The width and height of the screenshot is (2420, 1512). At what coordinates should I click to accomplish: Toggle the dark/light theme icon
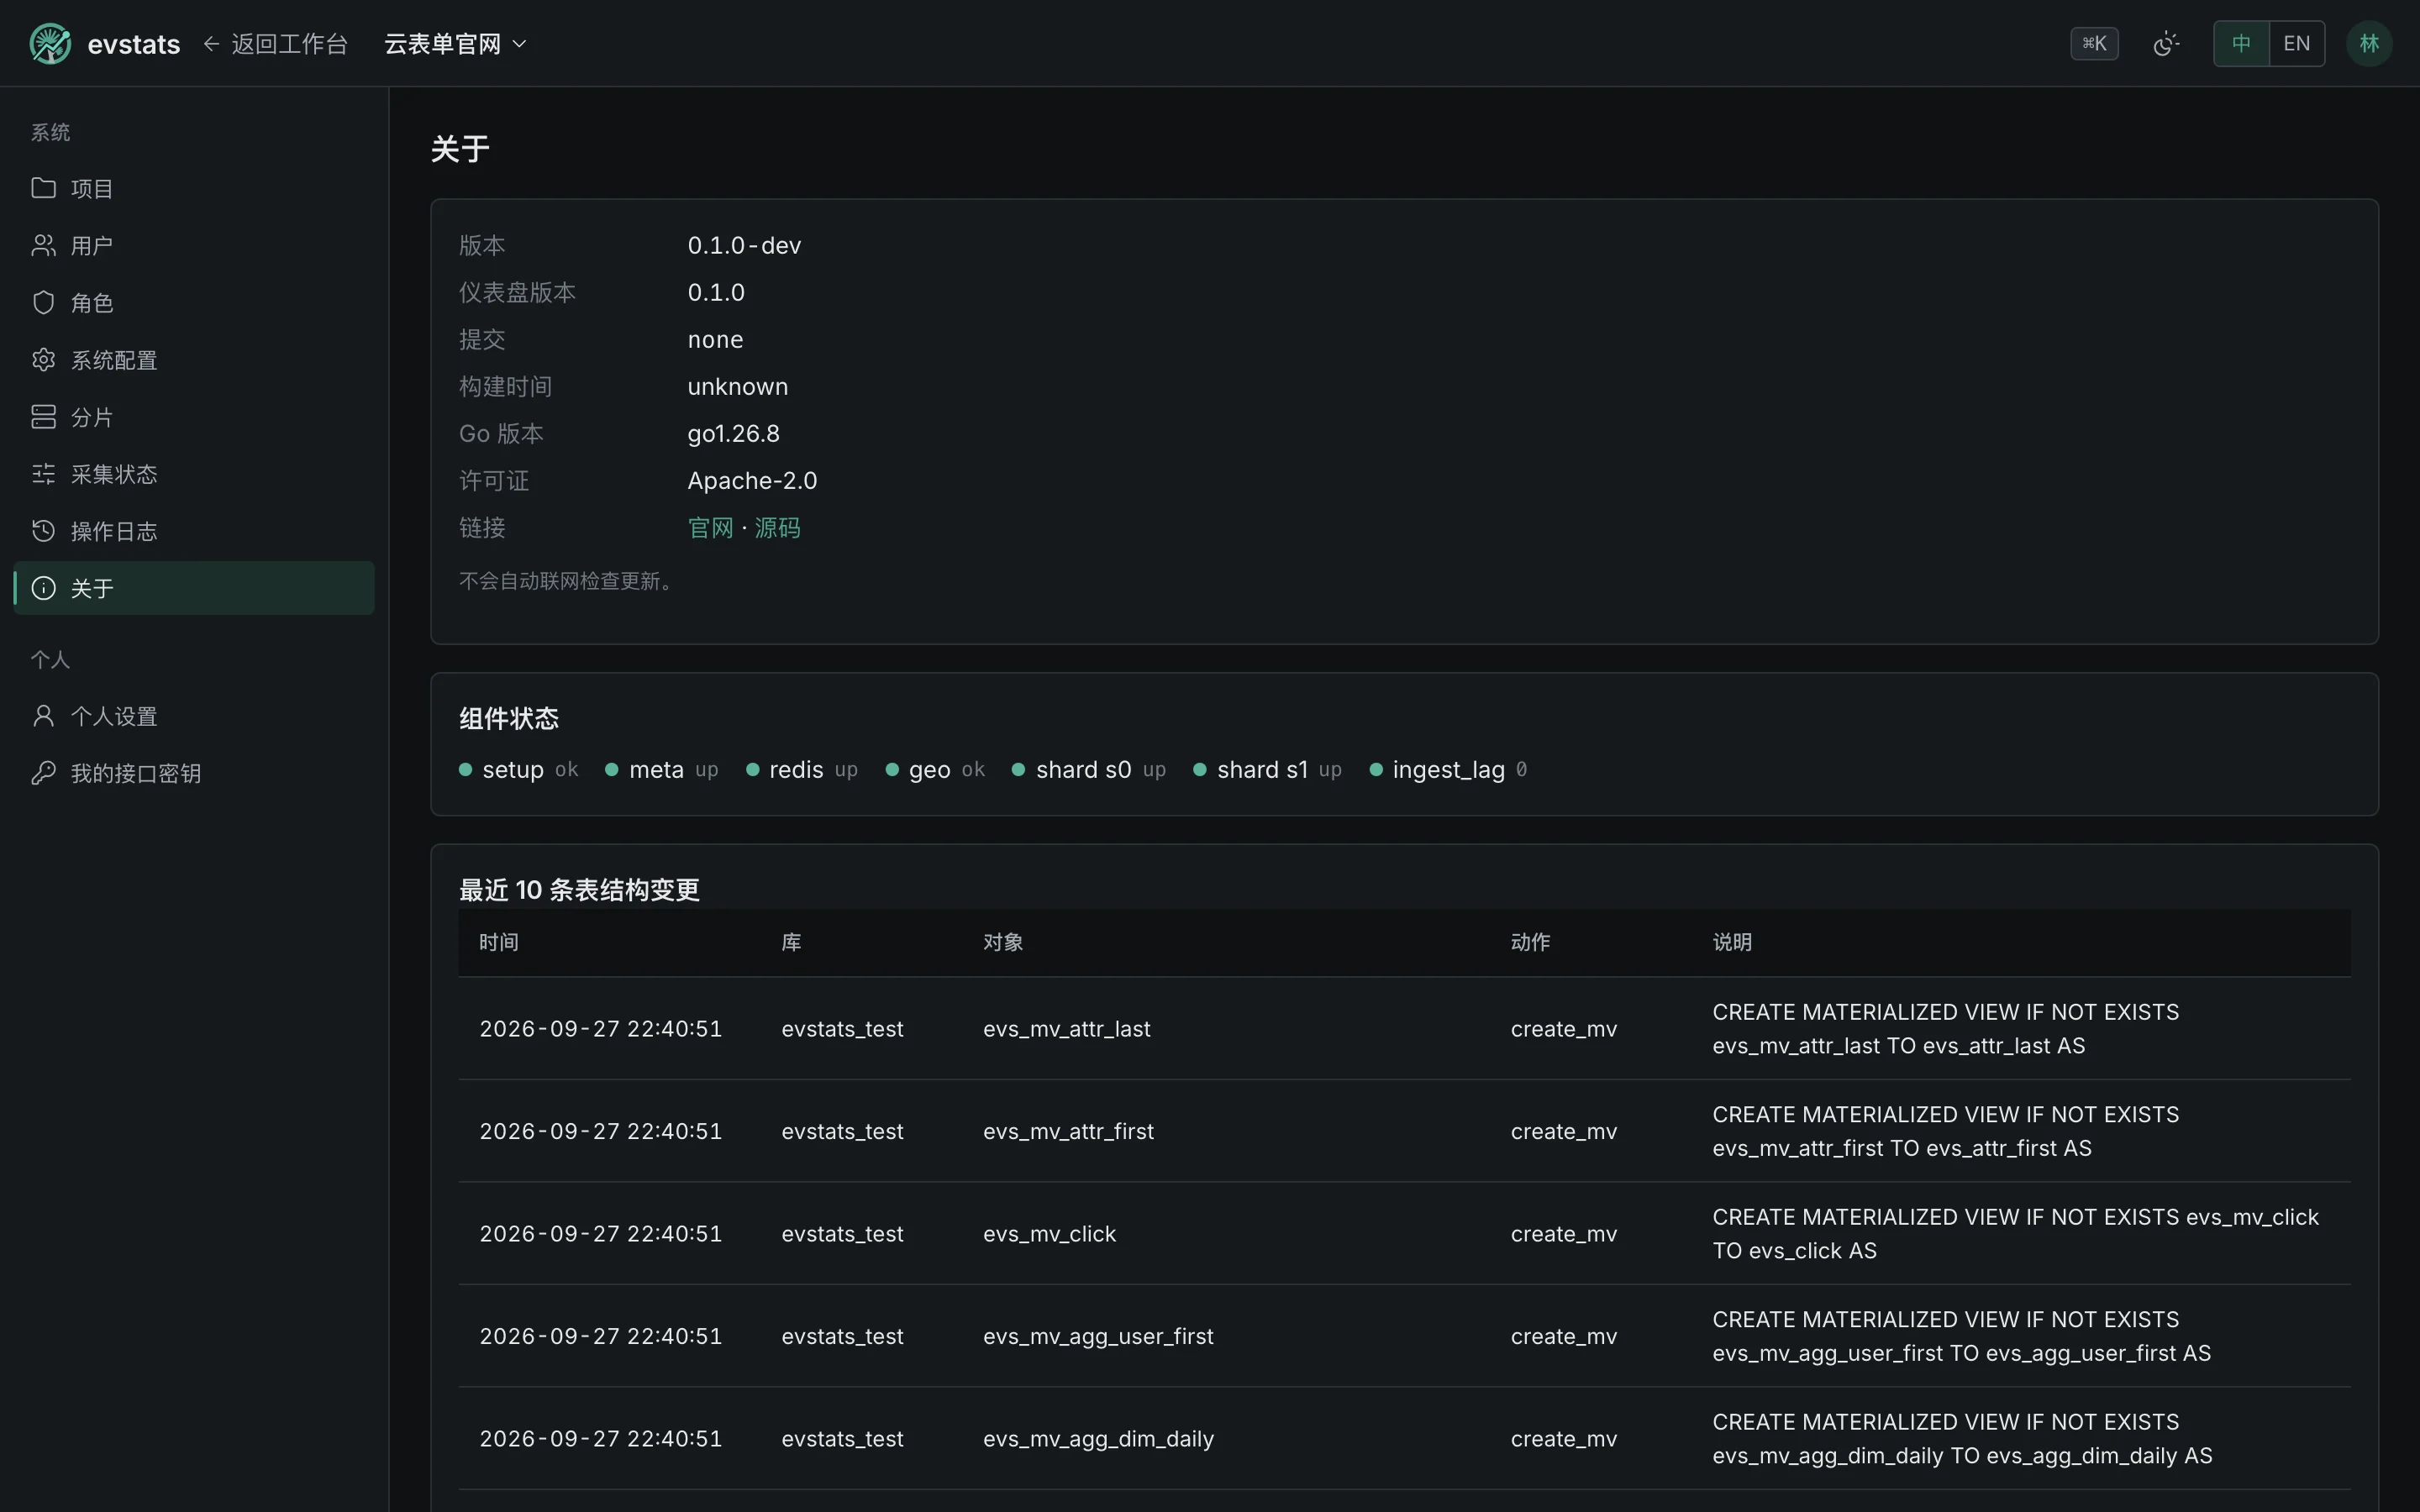pos(2166,44)
